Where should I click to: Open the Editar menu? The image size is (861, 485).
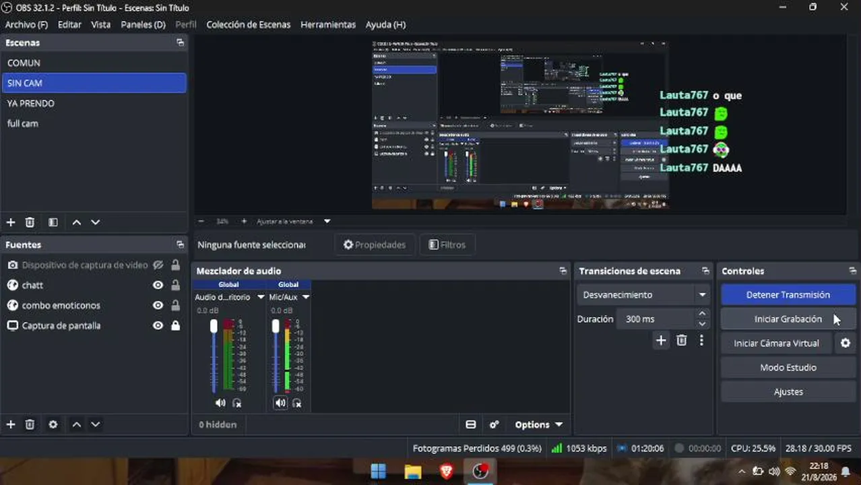click(69, 24)
